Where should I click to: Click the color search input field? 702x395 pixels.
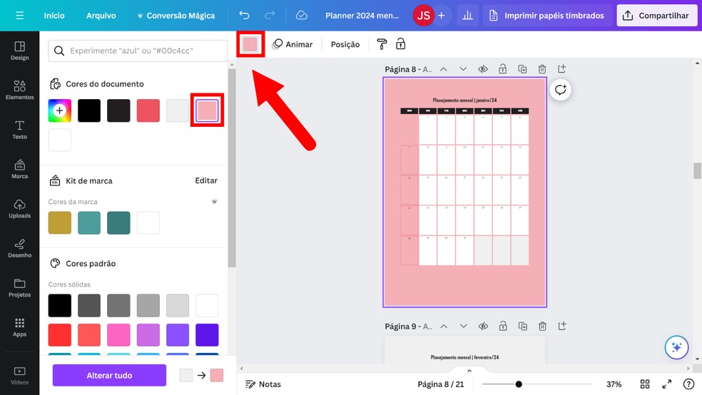138,51
